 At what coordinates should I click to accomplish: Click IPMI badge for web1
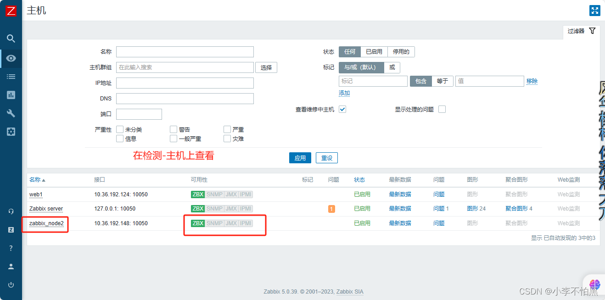point(246,194)
